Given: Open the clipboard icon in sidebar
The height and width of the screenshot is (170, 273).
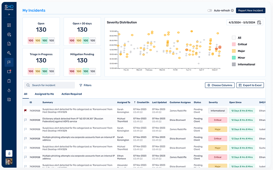Looking at the screenshot, I should pyautogui.click(x=9, y=81).
